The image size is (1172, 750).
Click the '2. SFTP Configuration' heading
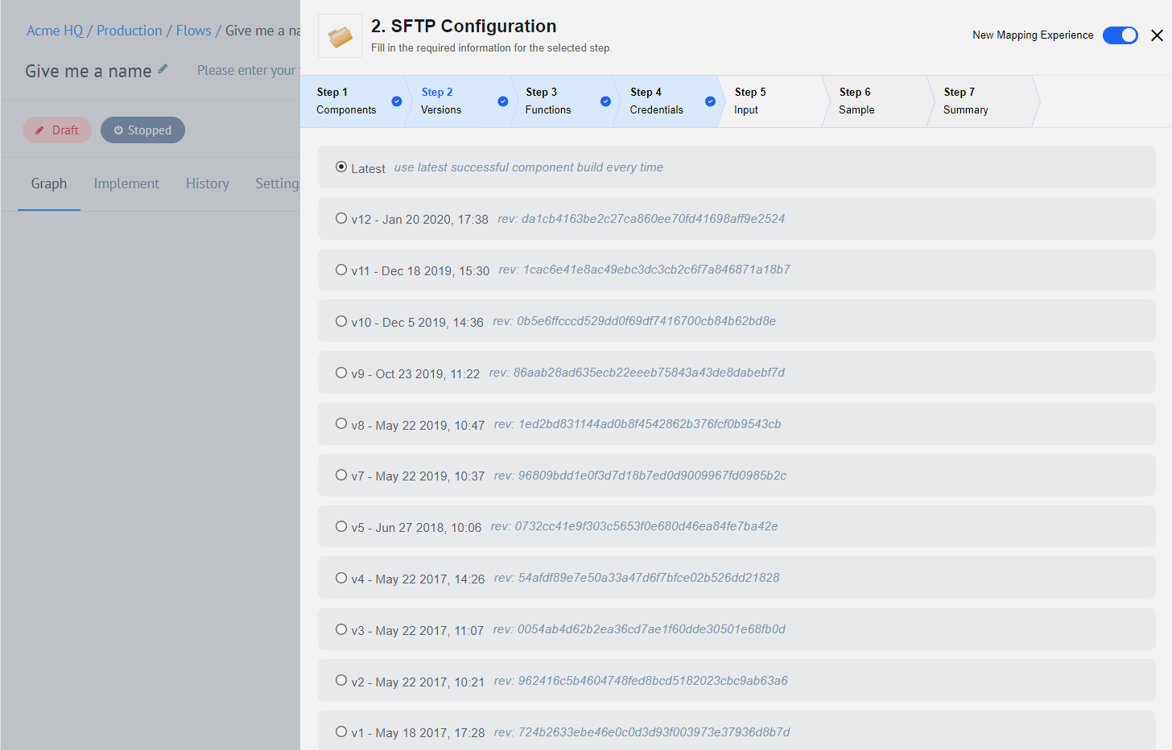point(464,26)
